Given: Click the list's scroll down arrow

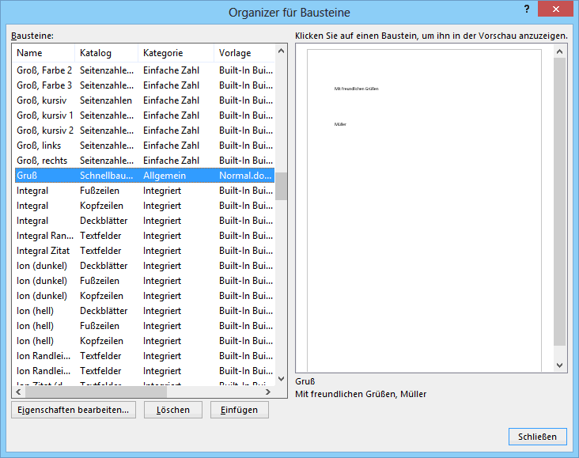Looking at the screenshot, I should pyautogui.click(x=281, y=378).
